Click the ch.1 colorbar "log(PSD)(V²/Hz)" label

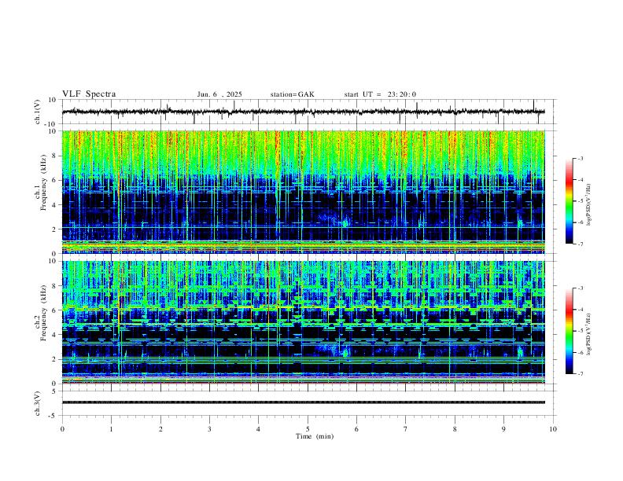point(588,205)
